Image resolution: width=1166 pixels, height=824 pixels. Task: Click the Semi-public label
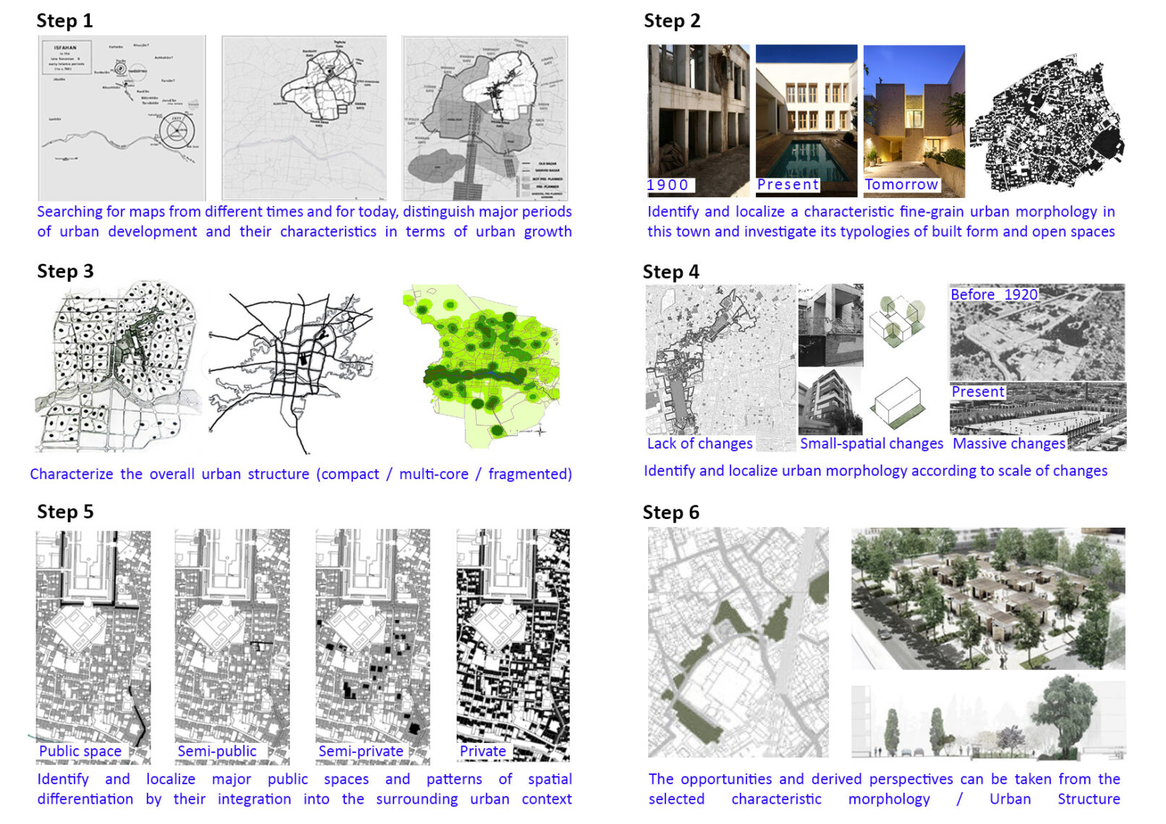click(x=217, y=752)
